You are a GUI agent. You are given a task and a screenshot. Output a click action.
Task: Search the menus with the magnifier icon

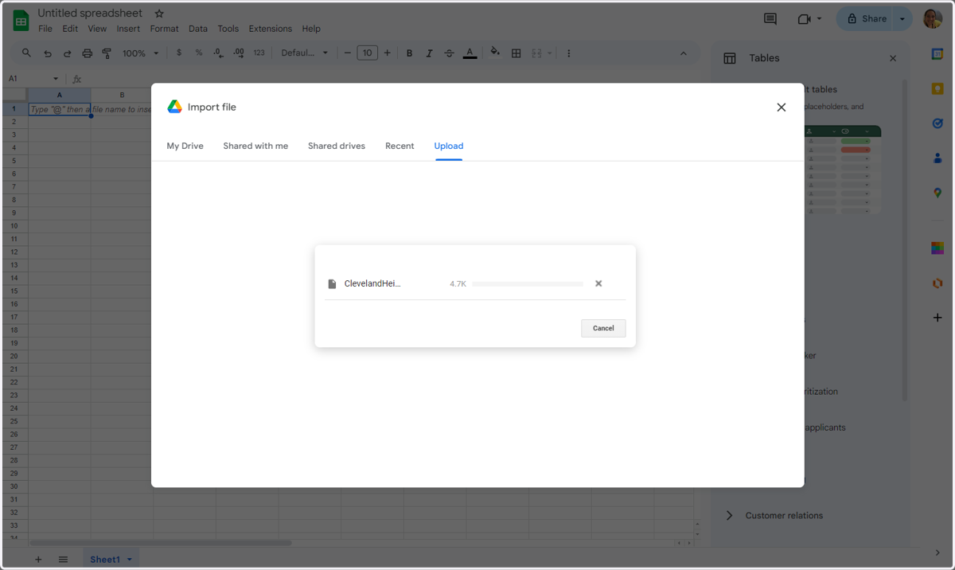click(x=27, y=53)
